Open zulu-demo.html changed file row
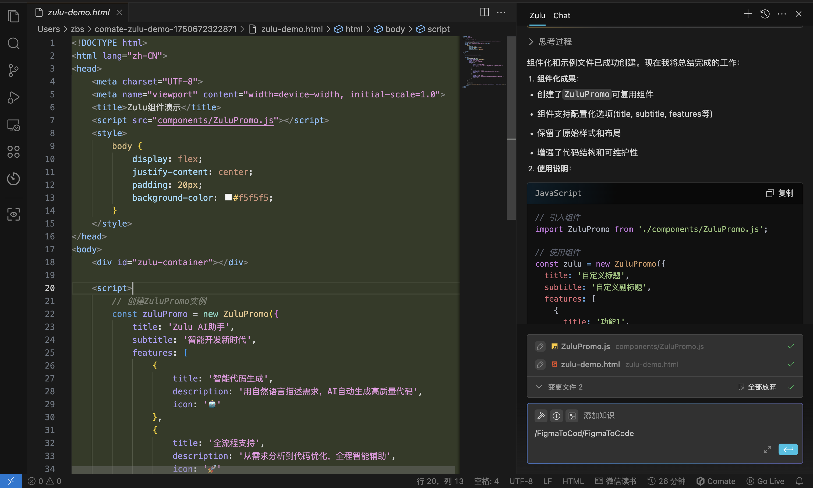The height and width of the screenshot is (488, 813). tap(665, 364)
